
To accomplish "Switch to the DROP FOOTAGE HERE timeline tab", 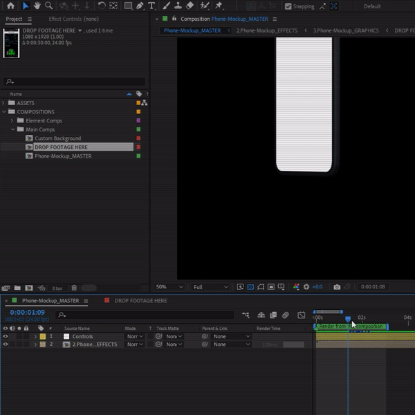I will (x=140, y=301).
